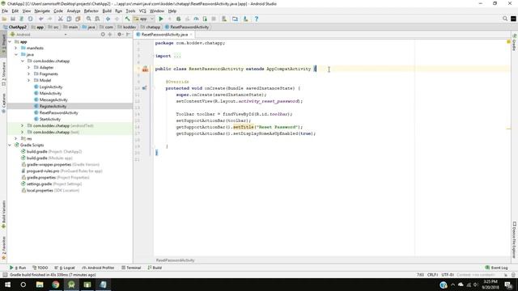The image size is (518, 291).
Task: Click the Open folder toolbar icon
Action: 4,19
